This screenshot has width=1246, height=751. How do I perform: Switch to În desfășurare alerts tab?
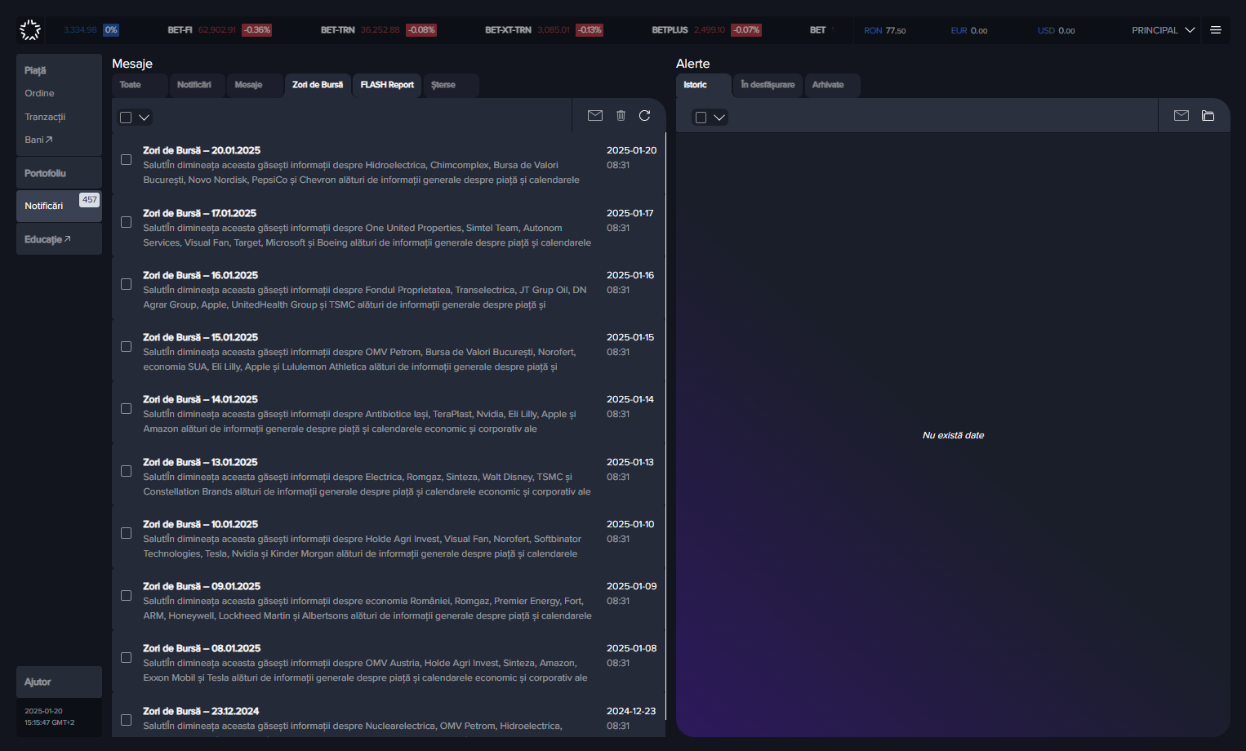click(768, 85)
